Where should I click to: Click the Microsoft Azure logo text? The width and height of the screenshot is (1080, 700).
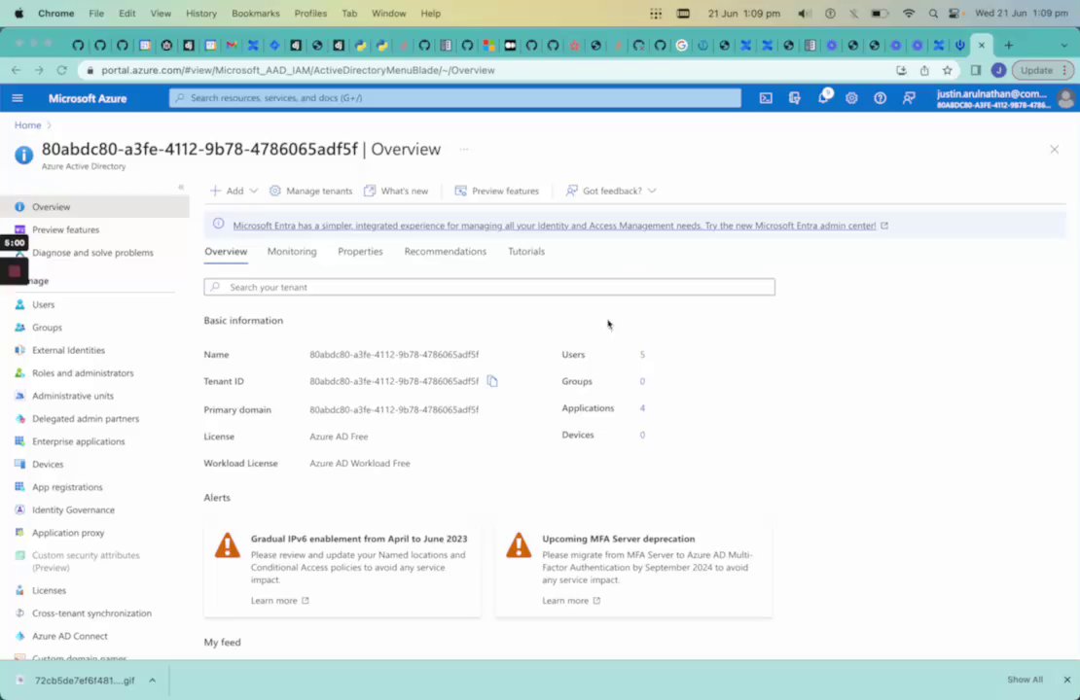88,98
